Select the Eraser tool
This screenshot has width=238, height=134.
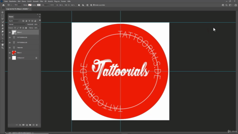(3, 28)
